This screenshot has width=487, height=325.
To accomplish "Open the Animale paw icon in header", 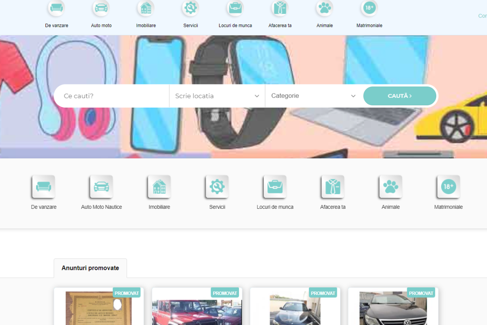I will [324, 8].
